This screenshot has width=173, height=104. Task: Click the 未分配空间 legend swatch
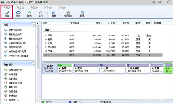(x=97, y=102)
